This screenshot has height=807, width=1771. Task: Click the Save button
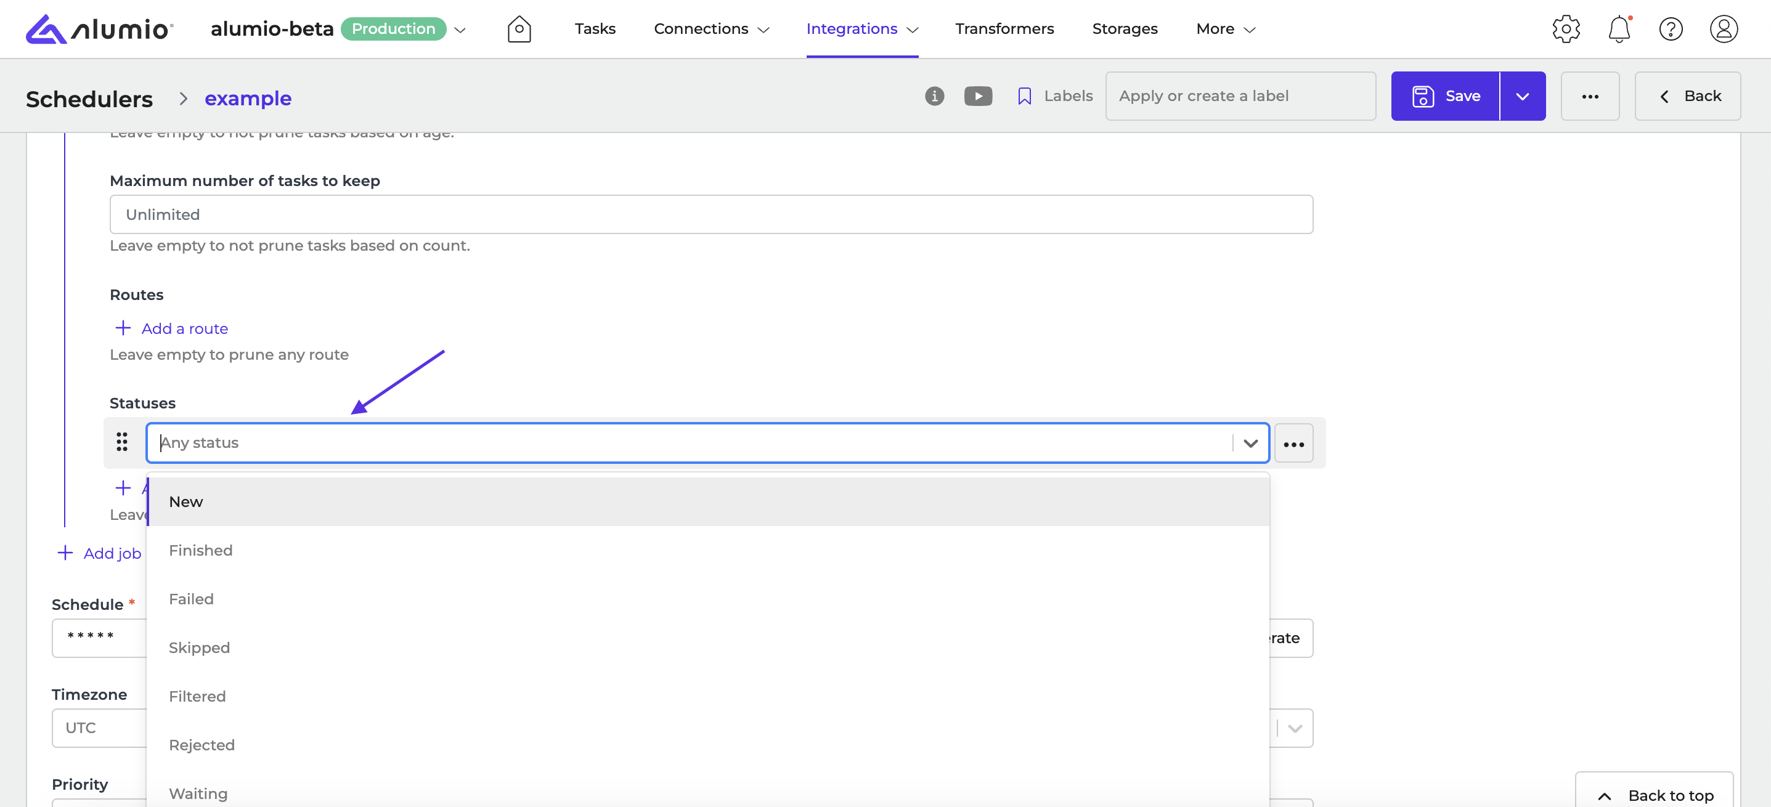(x=1445, y=96)
